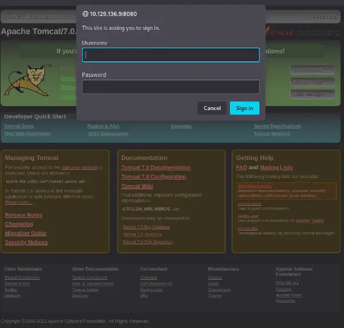Open the Release Notes link
The image size is (344, 328).
(x=24, y=215)
